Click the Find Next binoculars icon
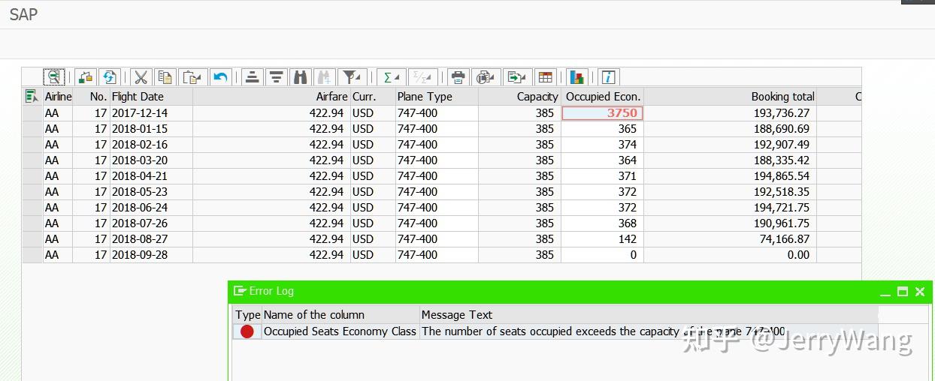Image resolution: width=935 pixels, height=381 pixels. click(x=325, y=76)
